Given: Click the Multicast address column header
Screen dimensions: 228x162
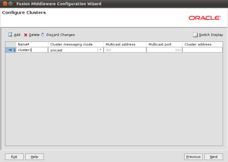Looking at the screenshot, I should point(125,44).
